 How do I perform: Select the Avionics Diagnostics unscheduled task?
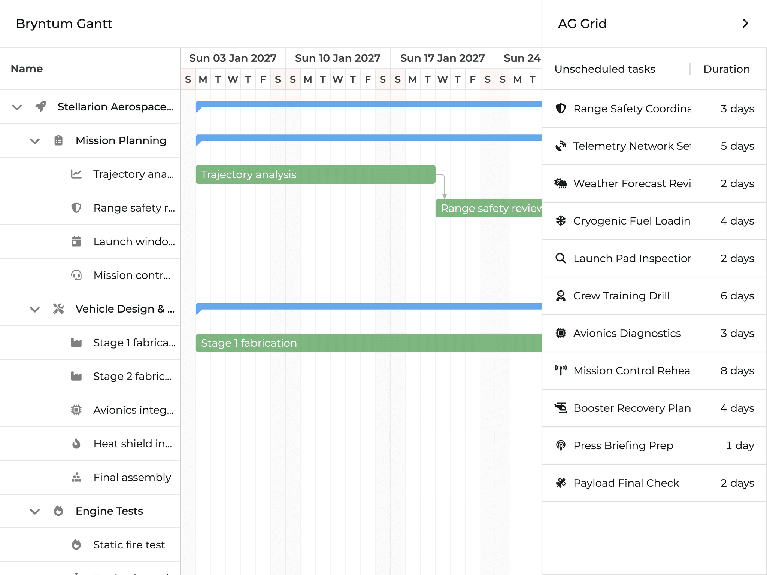pyautogui.click(x=654, y=333)
